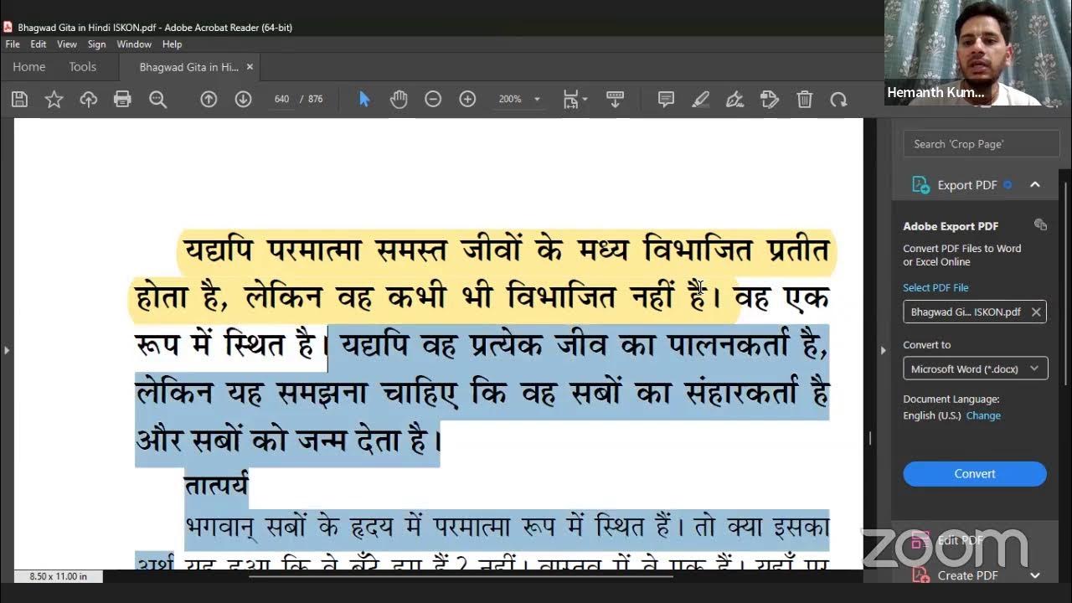The width and height of the screenshot is (1072, 603).
Task: Click the Create PDF icon
Action: 920,575
